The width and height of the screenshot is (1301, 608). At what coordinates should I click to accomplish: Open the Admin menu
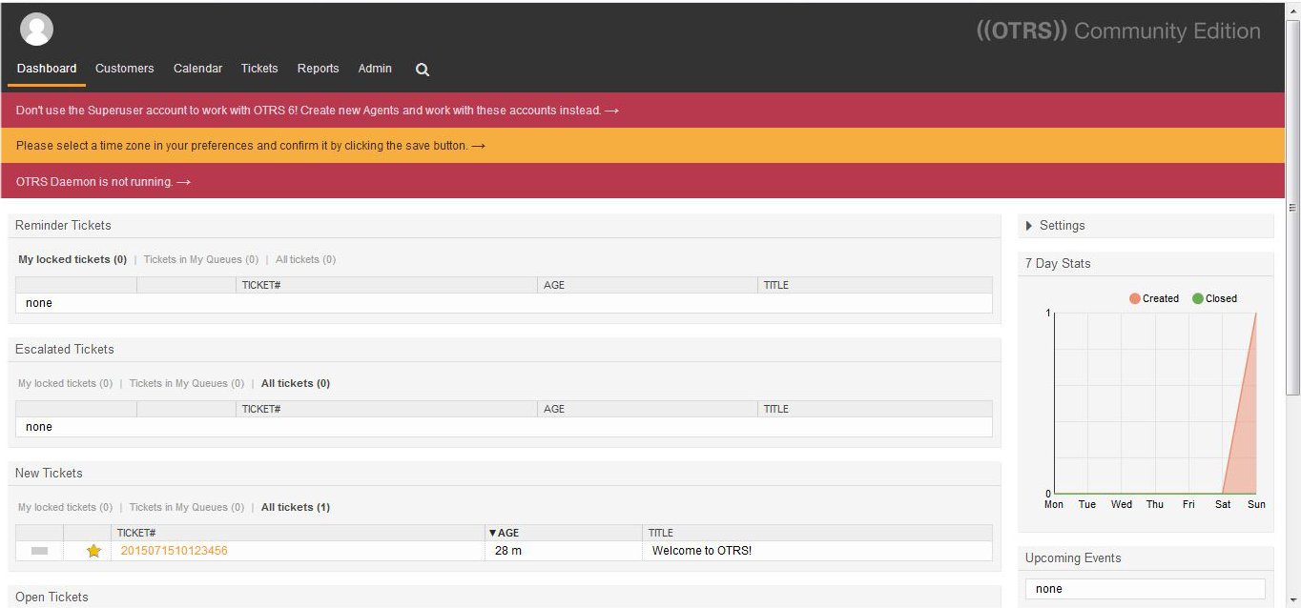pos(375,69)
